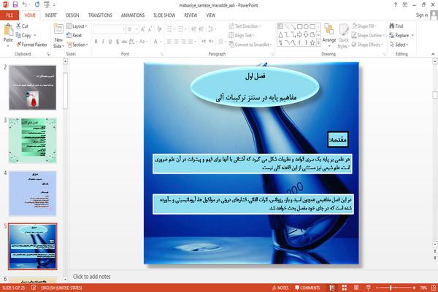Toggle Bold formatting

click(x=96, y=42)
